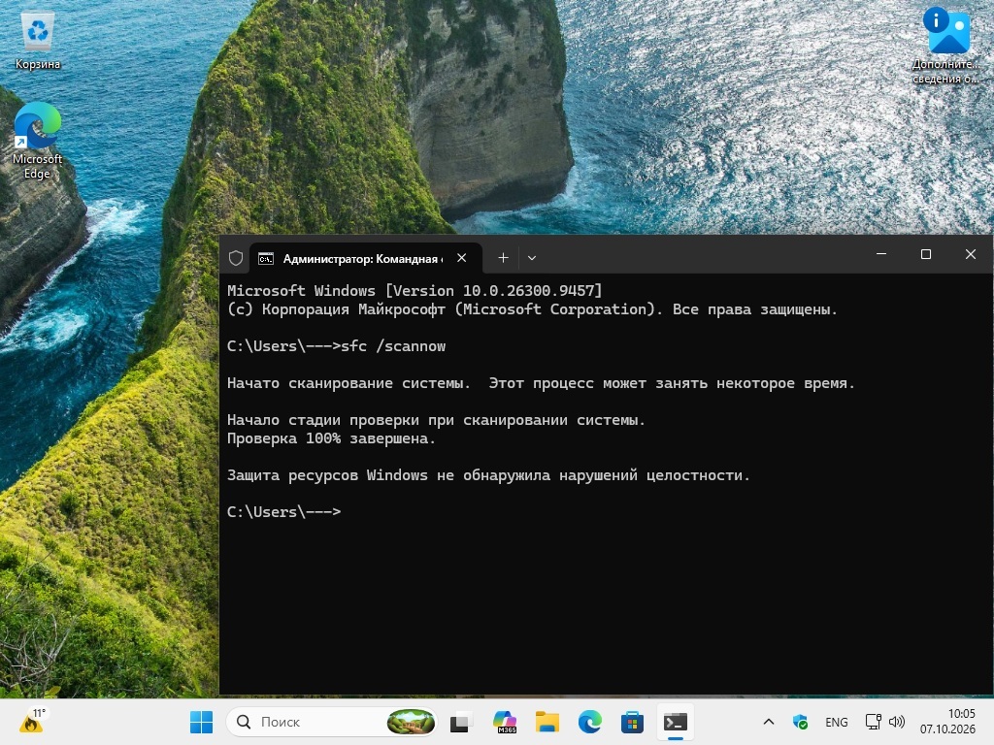Click the 'Защита ресурсов Windows' result line
The height and width of the screenshot is (745, 994).
tap(489, 475)
